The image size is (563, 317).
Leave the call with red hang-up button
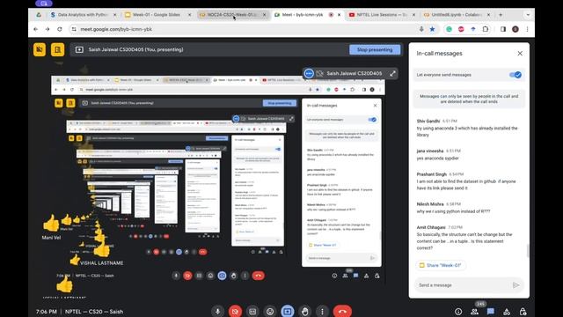(342, 311)
